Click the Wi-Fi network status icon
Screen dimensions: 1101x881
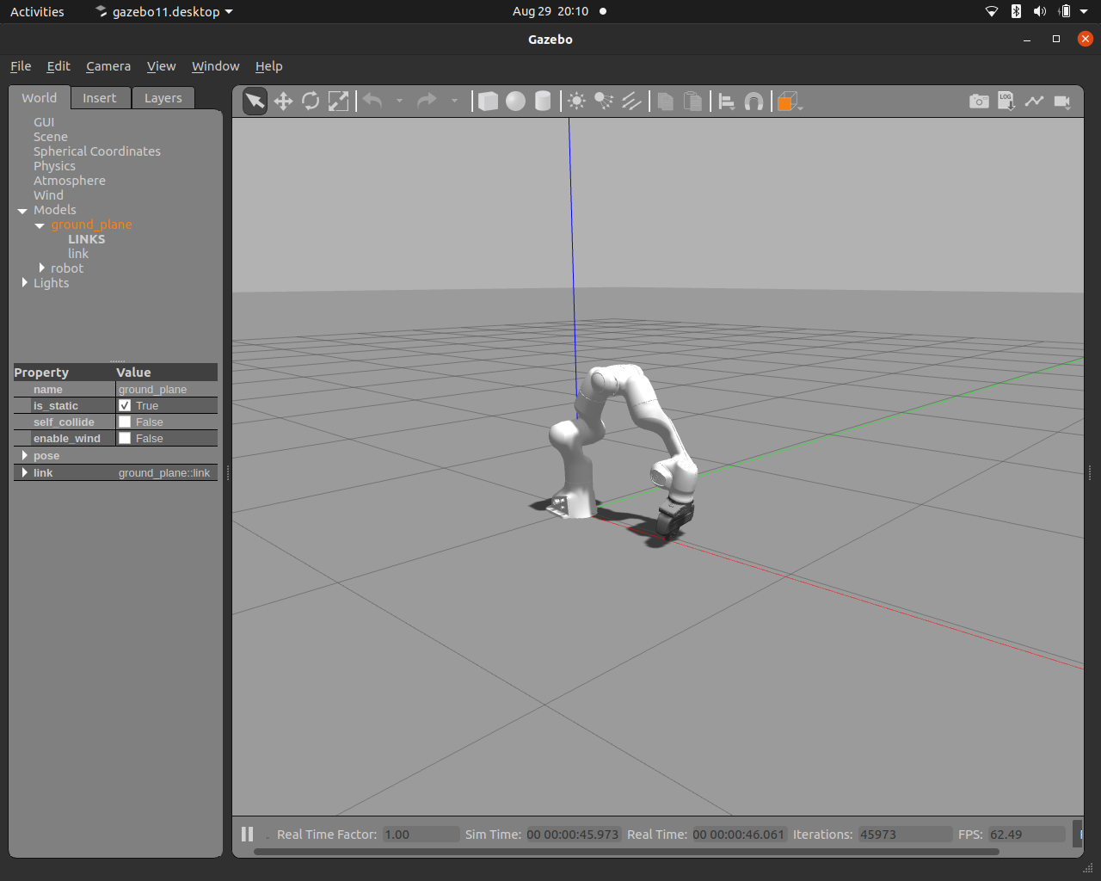click(x=992, y=11)
